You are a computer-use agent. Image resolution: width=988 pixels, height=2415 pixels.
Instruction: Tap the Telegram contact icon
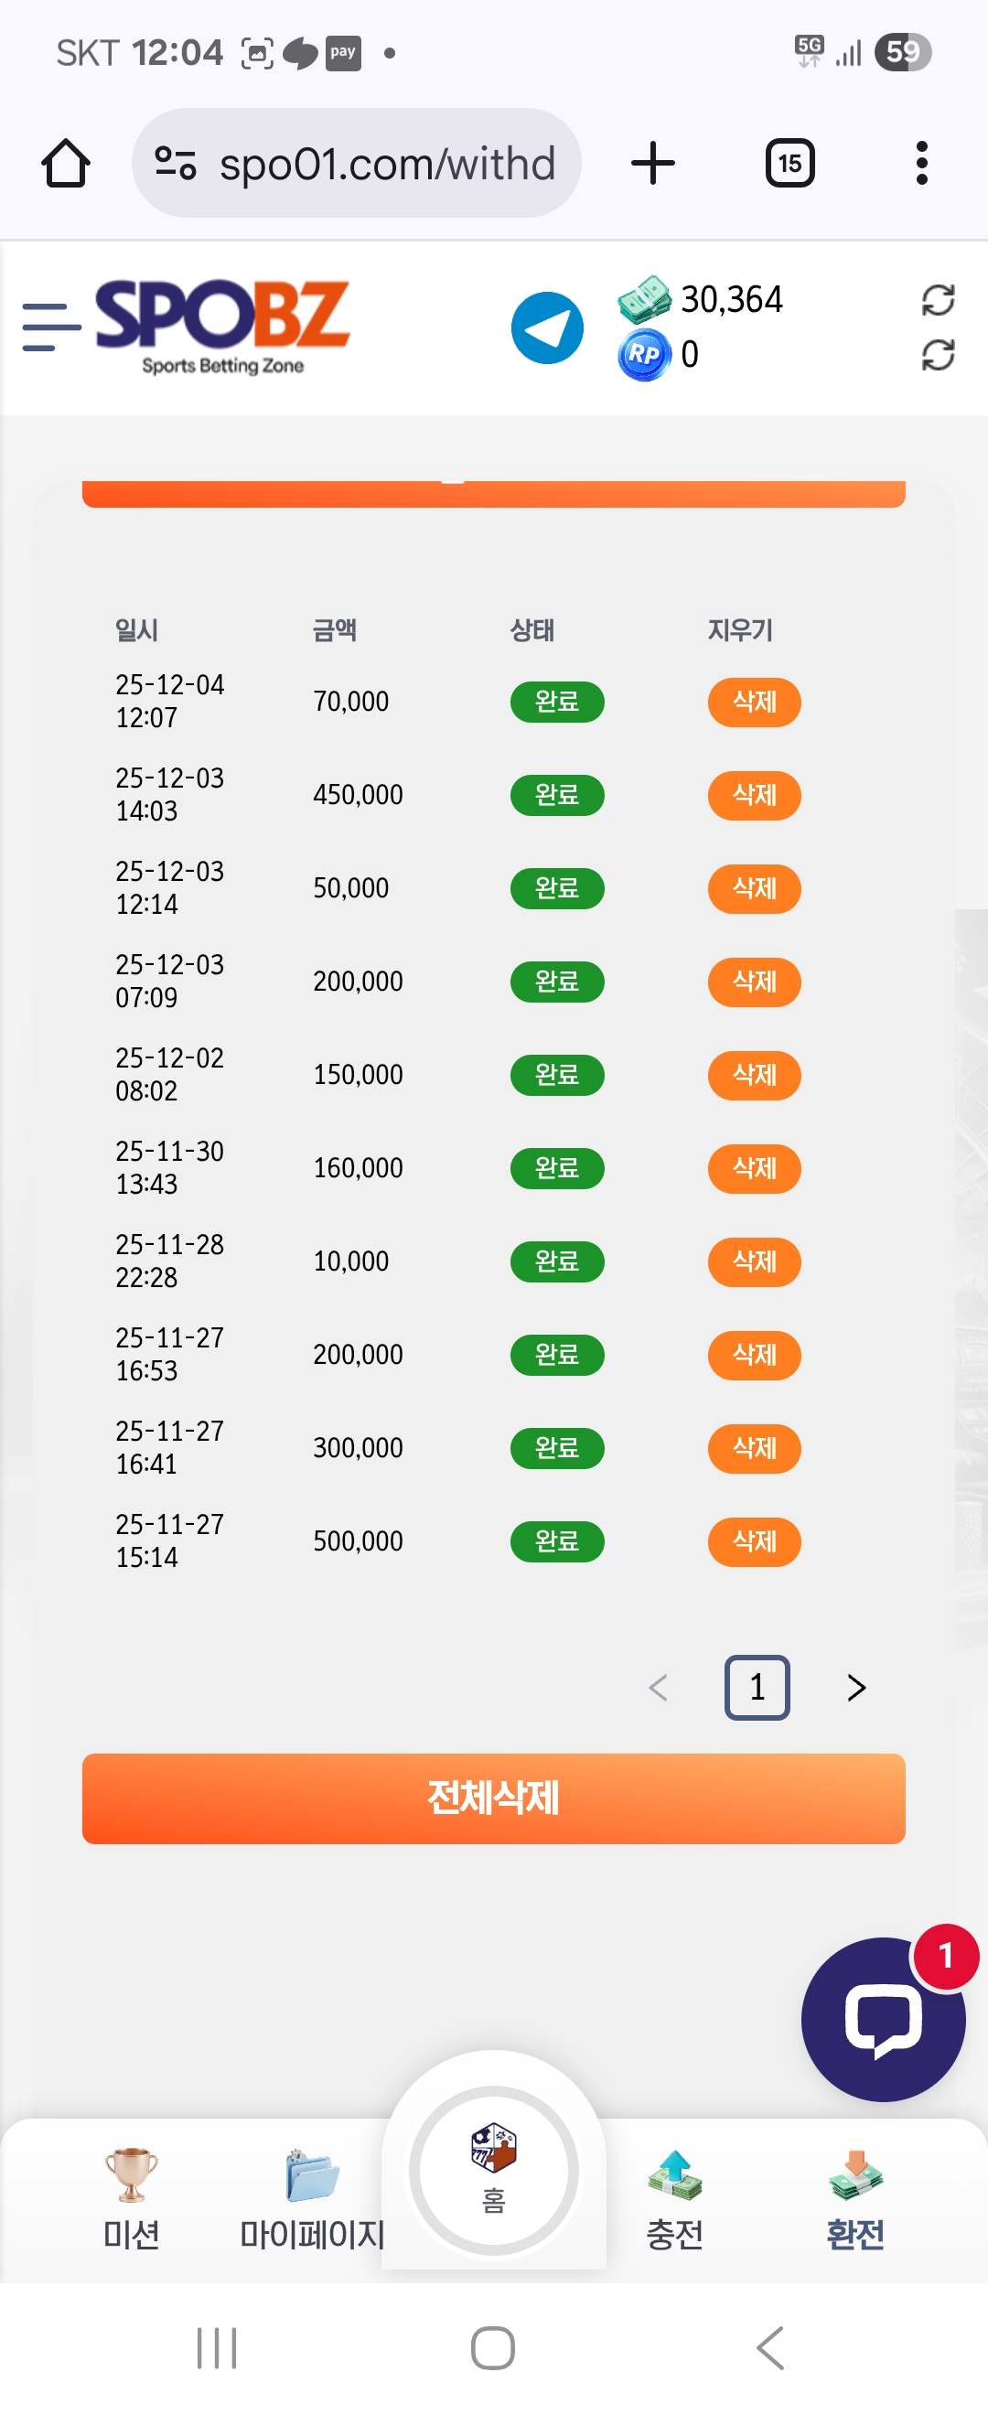[547, 327]
